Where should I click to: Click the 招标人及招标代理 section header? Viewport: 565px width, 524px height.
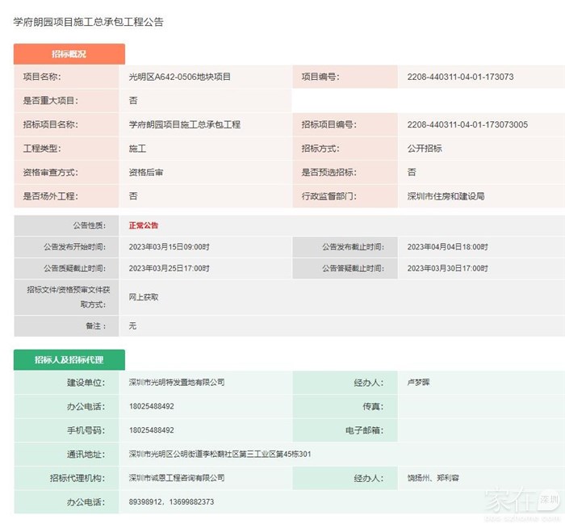click(x=69, y=360)
